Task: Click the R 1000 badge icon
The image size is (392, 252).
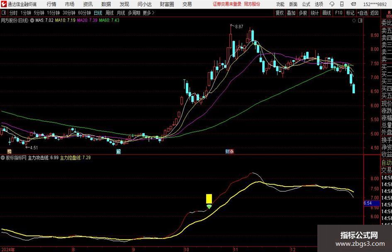Action: click(389, 14)
